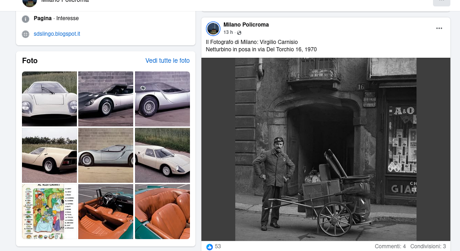Image resolution: width=460 pixels, height=251 pixels.
Task: Open the white car front-view photo thumbnail
Action: 49,98
